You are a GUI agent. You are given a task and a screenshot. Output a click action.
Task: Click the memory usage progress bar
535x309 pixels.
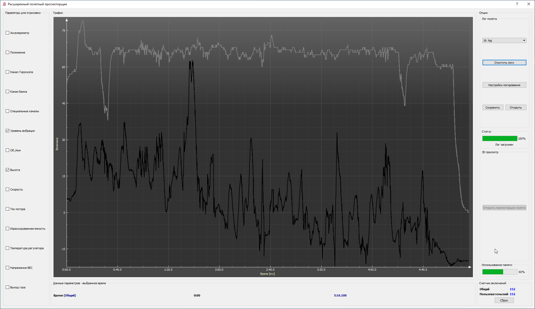500,272
